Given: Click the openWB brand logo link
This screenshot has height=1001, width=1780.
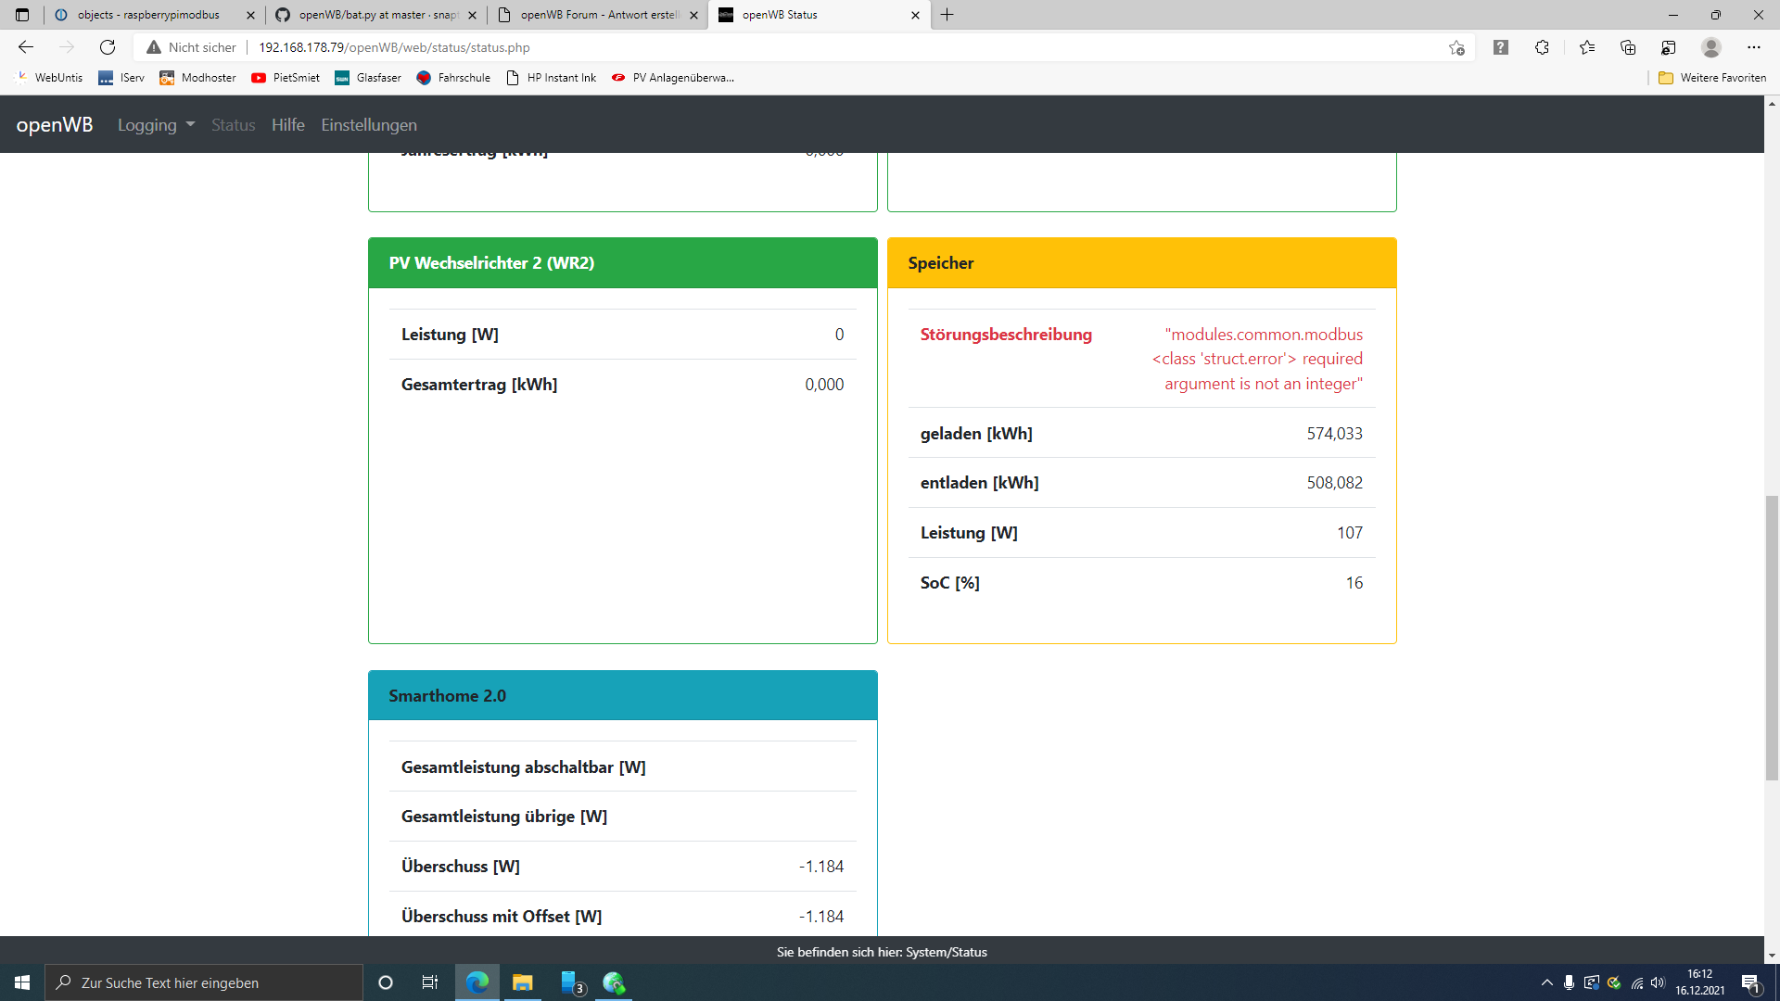Looking at the screenshot, I should coord(55,125).
